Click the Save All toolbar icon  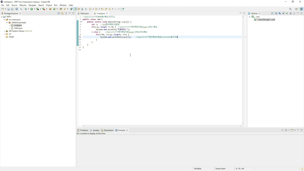[x=12, y=9]
